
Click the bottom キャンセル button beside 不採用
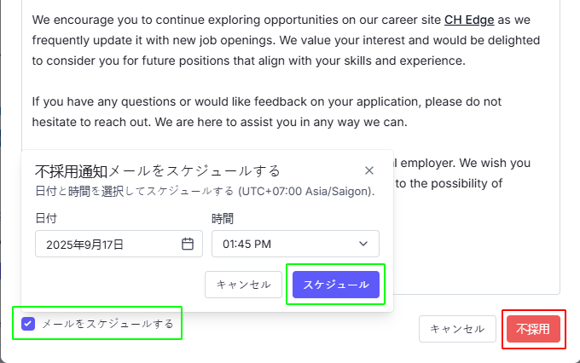click(x=457, y=329)
